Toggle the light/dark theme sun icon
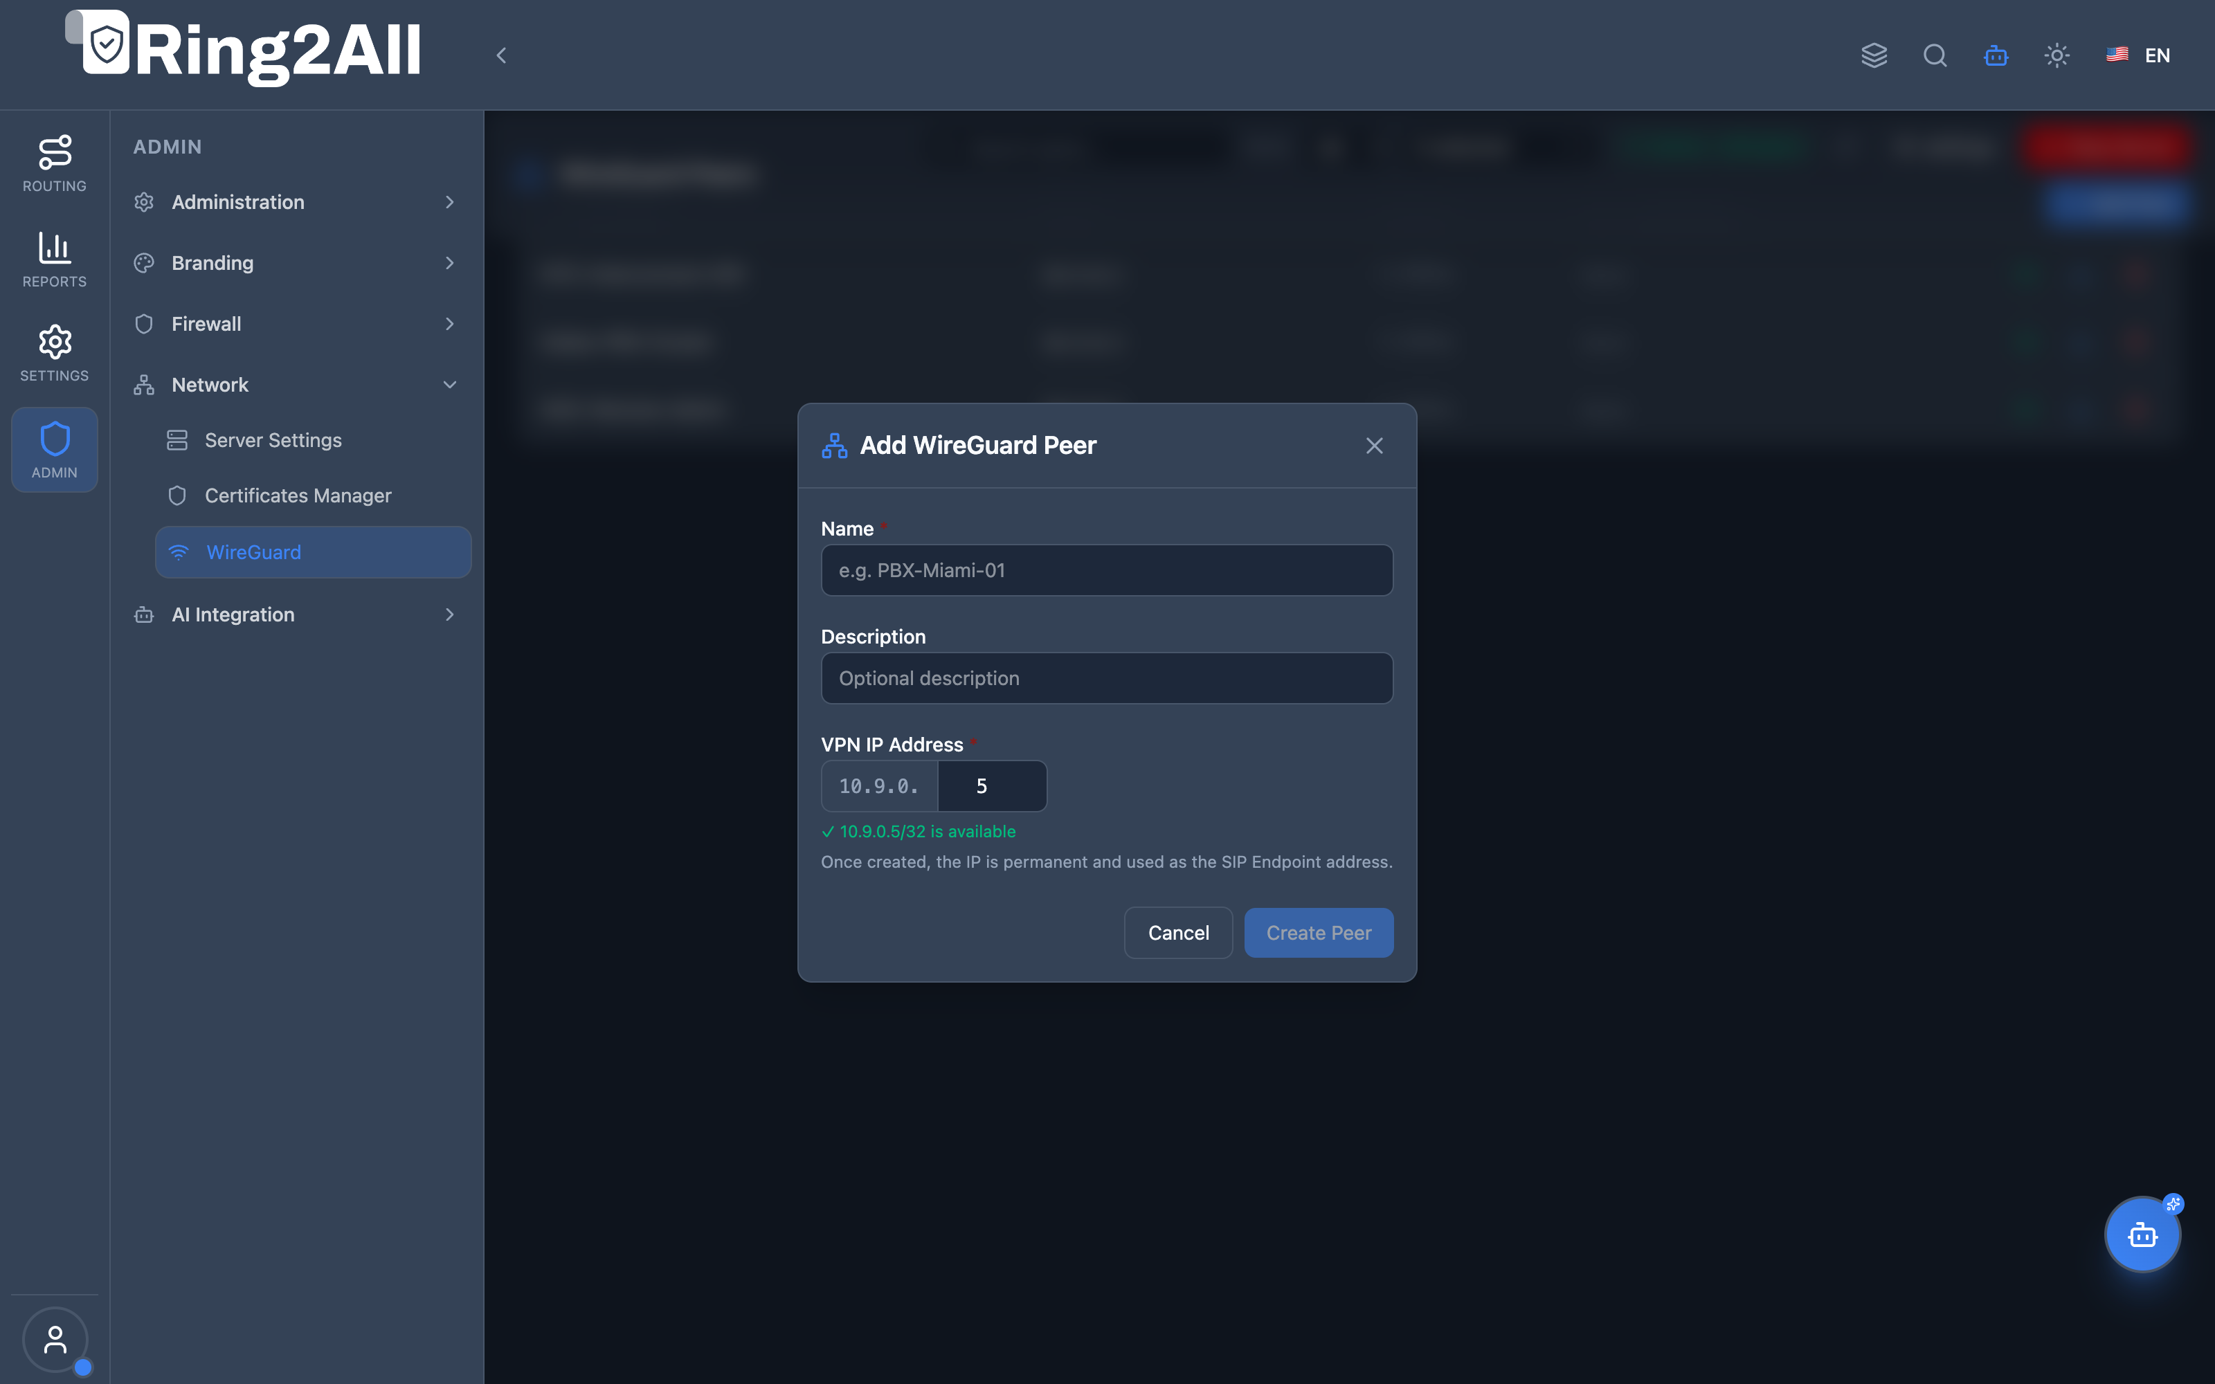 click(2056, 55)
